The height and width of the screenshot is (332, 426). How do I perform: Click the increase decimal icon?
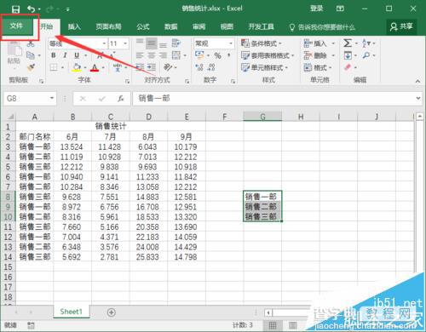199,67
